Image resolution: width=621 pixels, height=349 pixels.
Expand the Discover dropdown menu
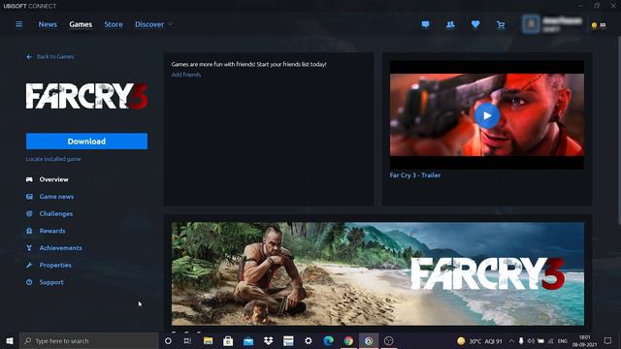[x=153, y=24]
